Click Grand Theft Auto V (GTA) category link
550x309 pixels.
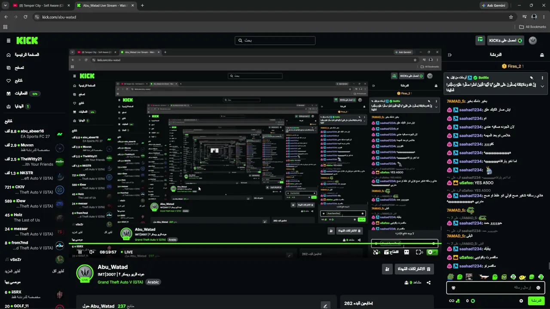[x=120, y=282]
